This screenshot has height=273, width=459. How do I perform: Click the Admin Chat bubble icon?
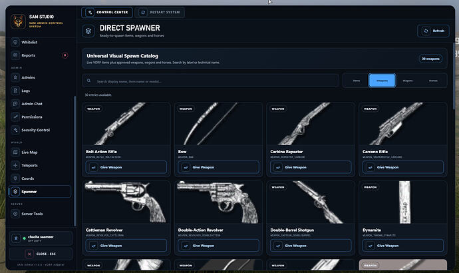(x=15, y=104)
